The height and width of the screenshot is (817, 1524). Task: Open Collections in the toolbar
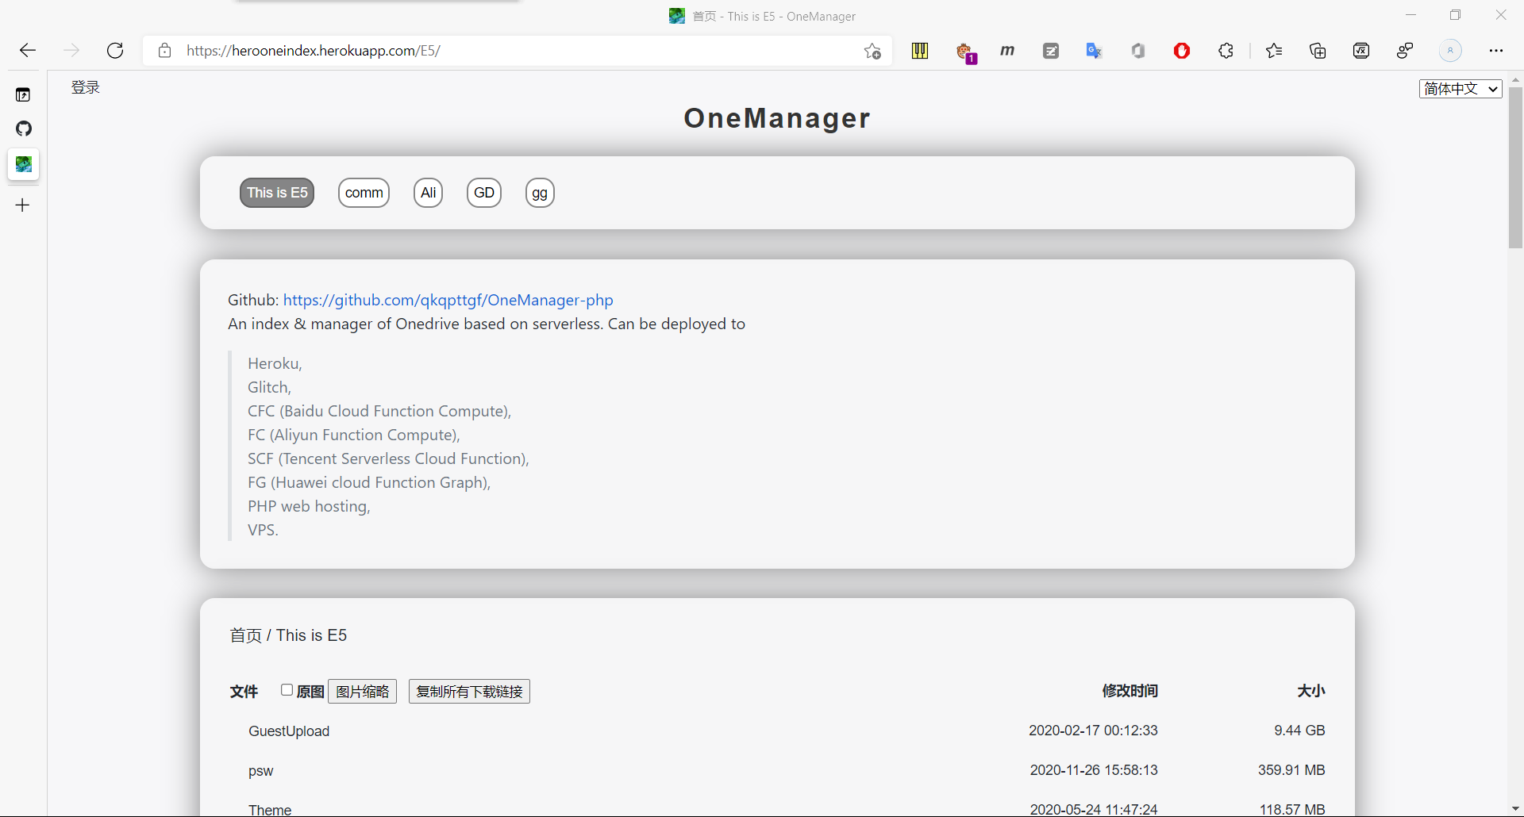1318,50
